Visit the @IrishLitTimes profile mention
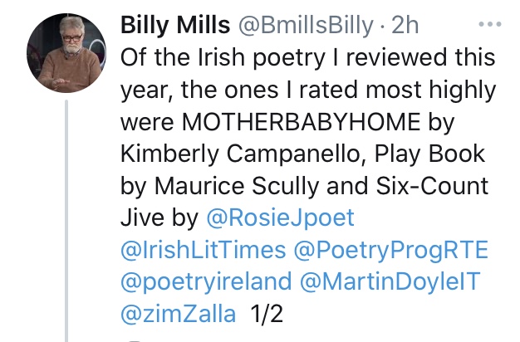The image size is (520, 342). 204,250
